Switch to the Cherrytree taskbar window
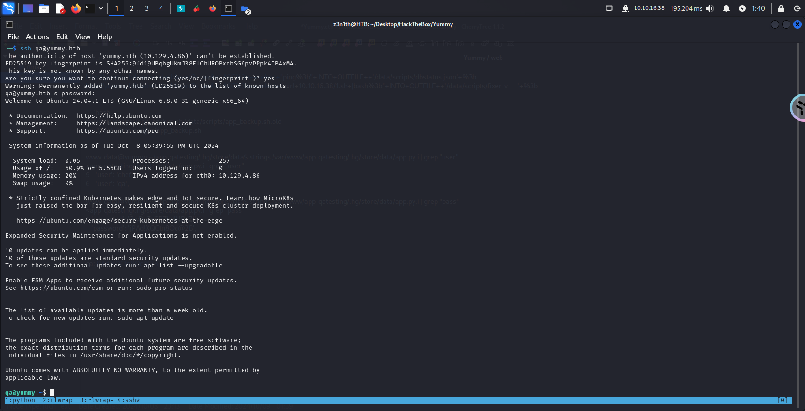The image size is (805, 411). pyautogui.click(x=197, y=8)
